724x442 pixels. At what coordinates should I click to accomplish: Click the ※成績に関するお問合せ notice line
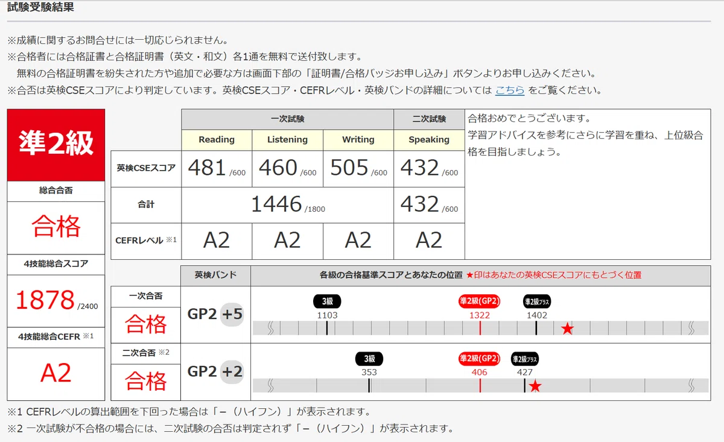[x=118, y=40]
